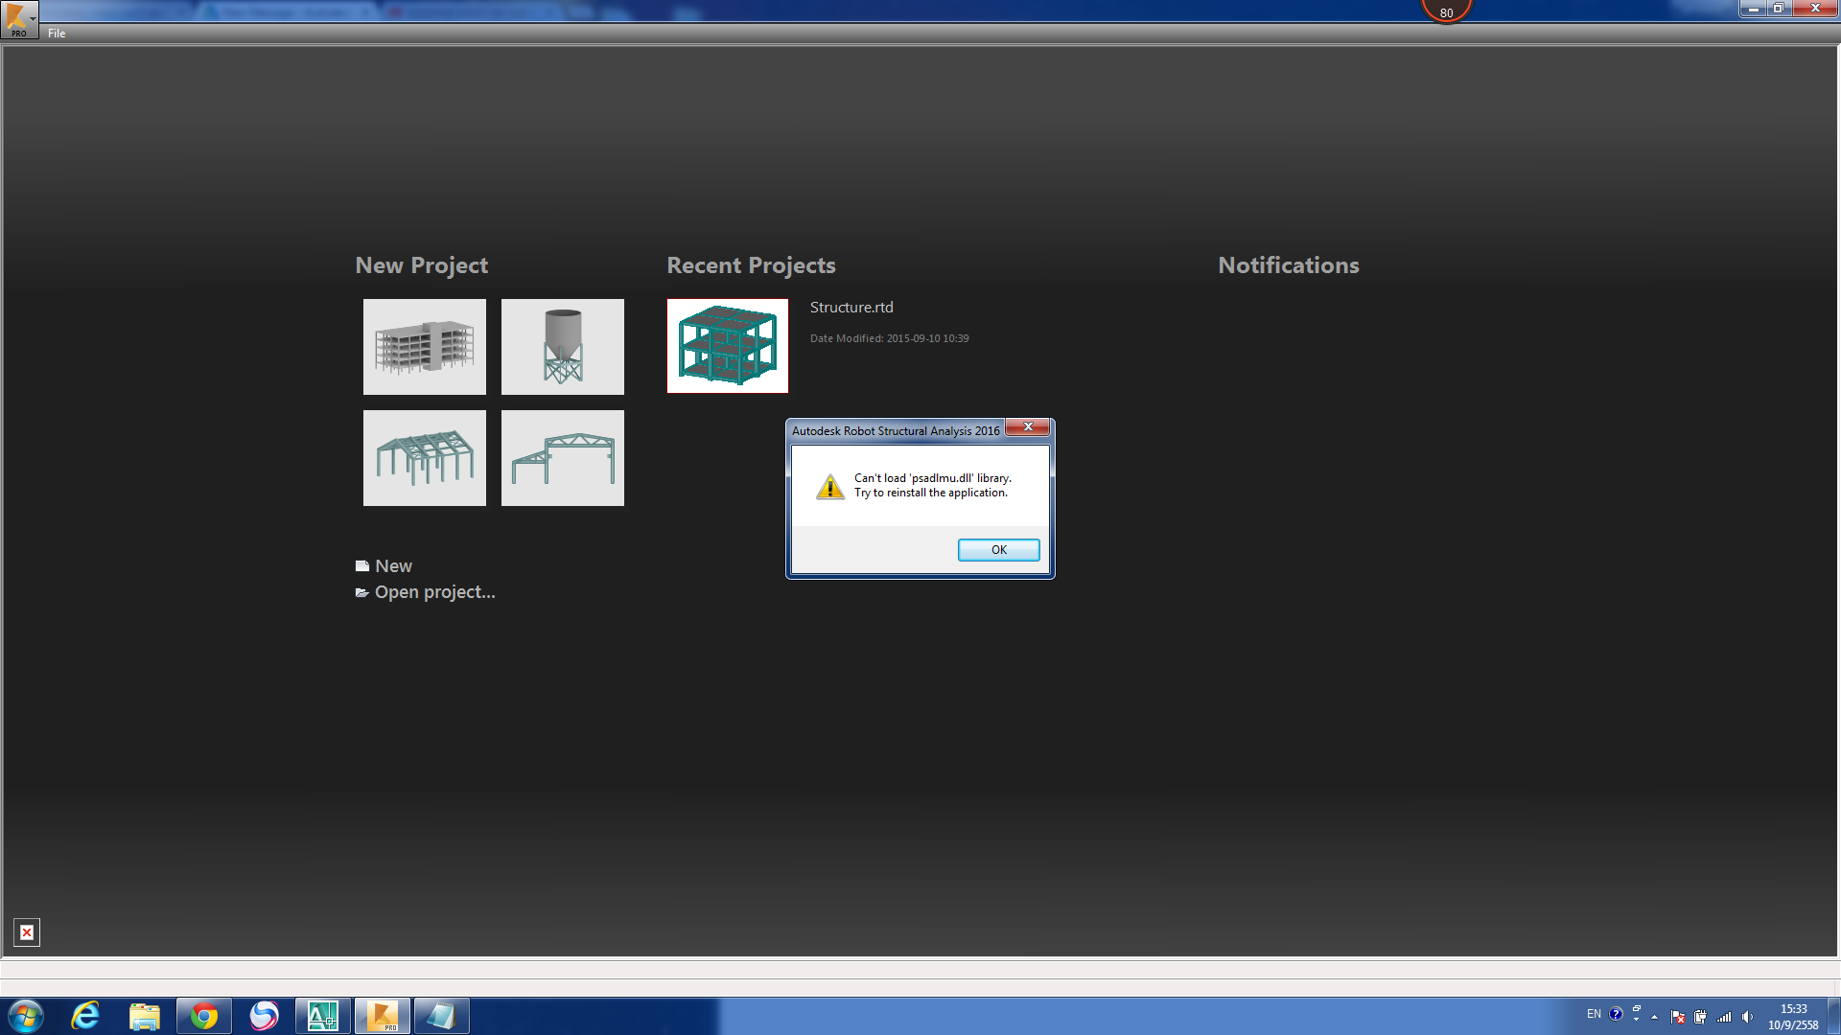This screenshot has width=1841, height=1035.
Task: Launch Internet Explorer from taskbar
Action: [85, 1016]
